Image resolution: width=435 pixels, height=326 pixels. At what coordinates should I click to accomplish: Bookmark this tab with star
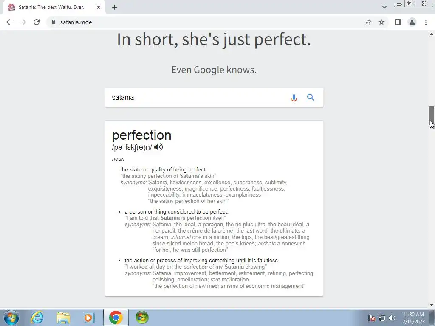pos(381,22)
